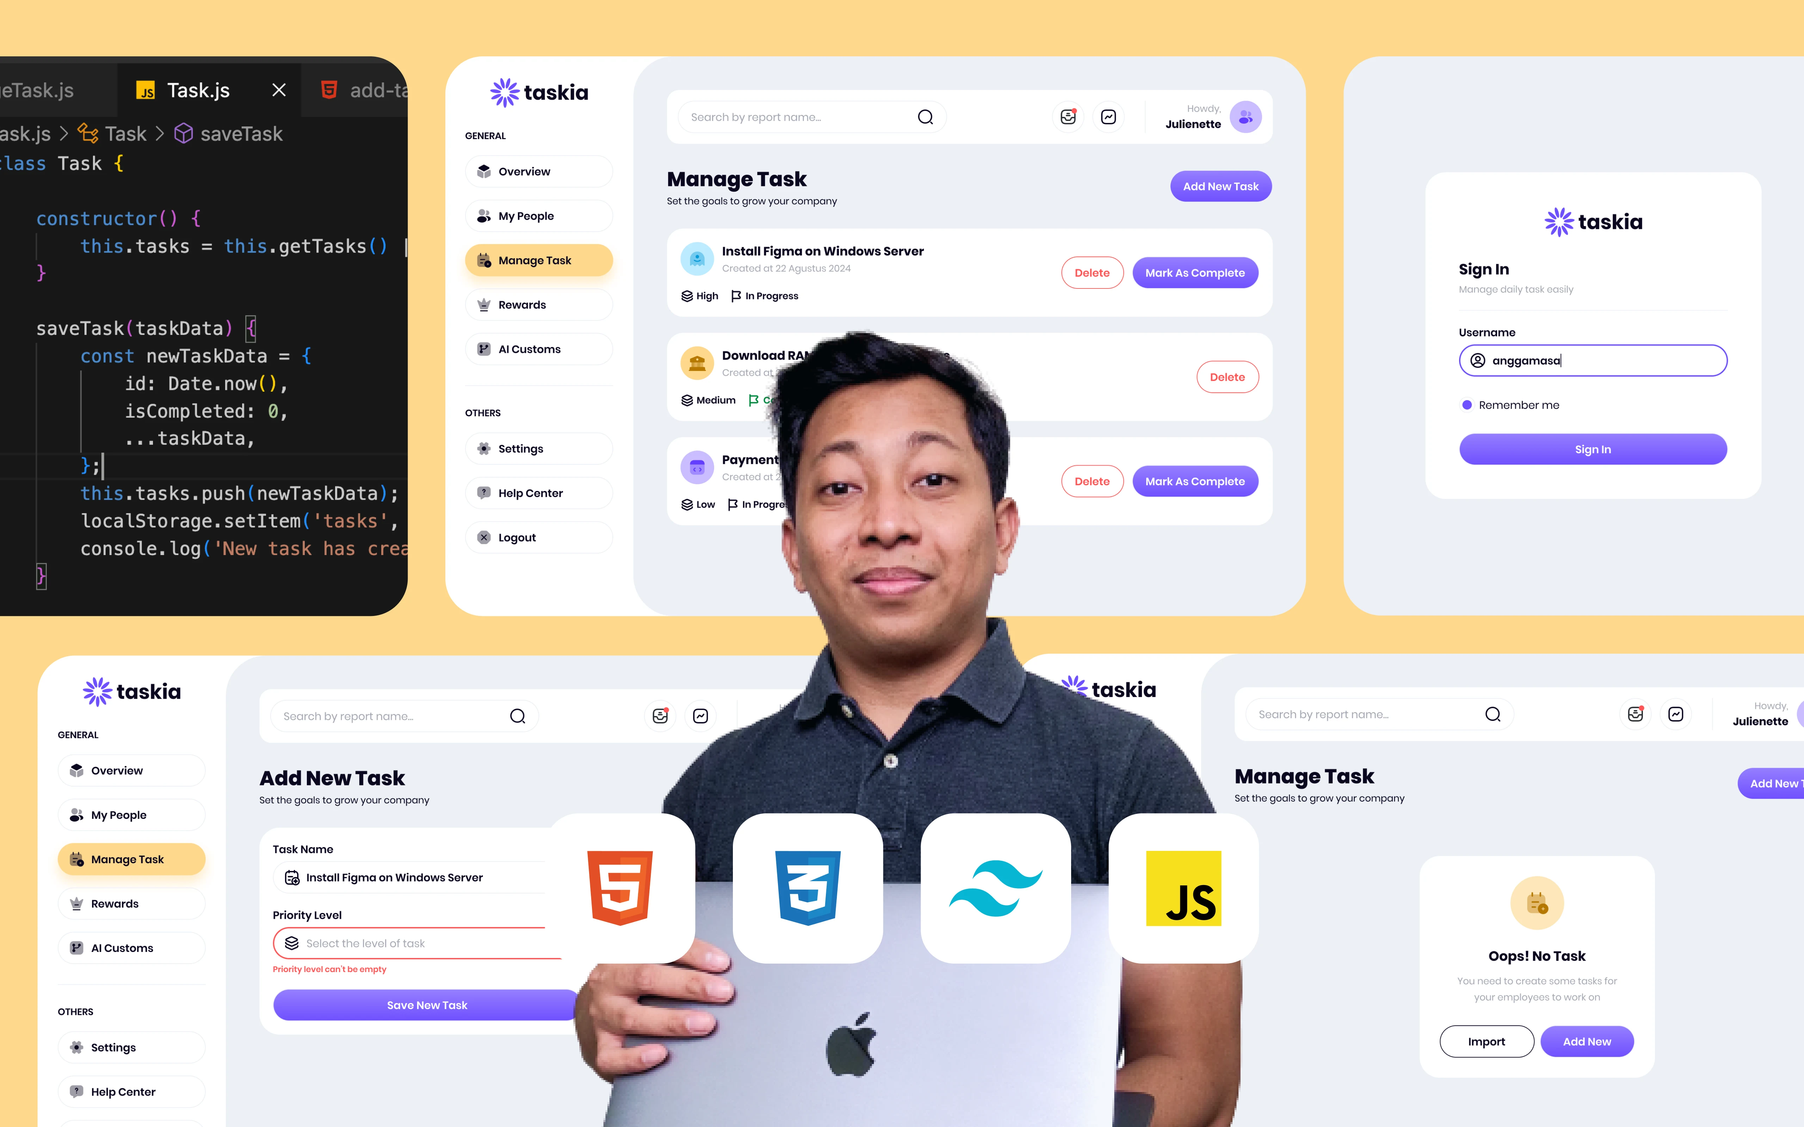Click Add New Task button
Screen dimensions: 1804x1127
1218,186
